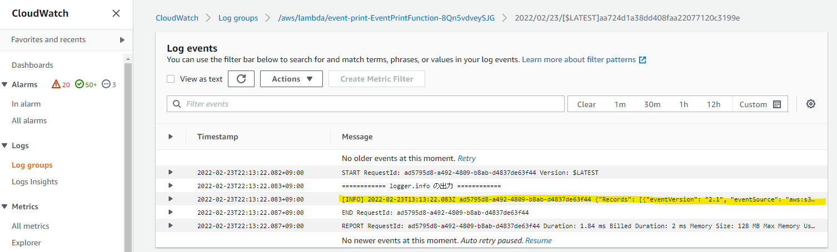837x252 pixels.
Task: Clear the time range filter
Action: pos(586,104)
